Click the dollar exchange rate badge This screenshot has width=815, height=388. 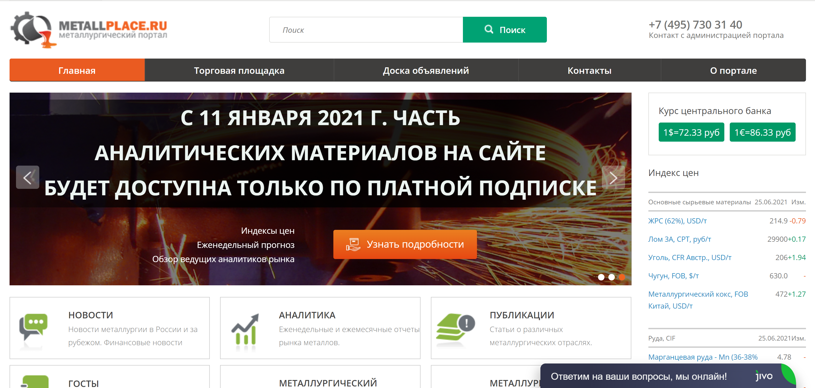tap(691, 132)
